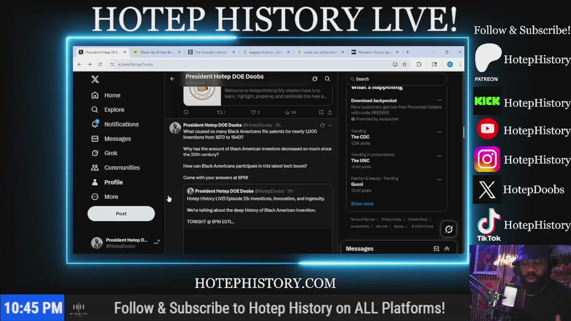Open browser extensions puzzle icon
This screenshot has height=321, width=571.
[419, 64]
